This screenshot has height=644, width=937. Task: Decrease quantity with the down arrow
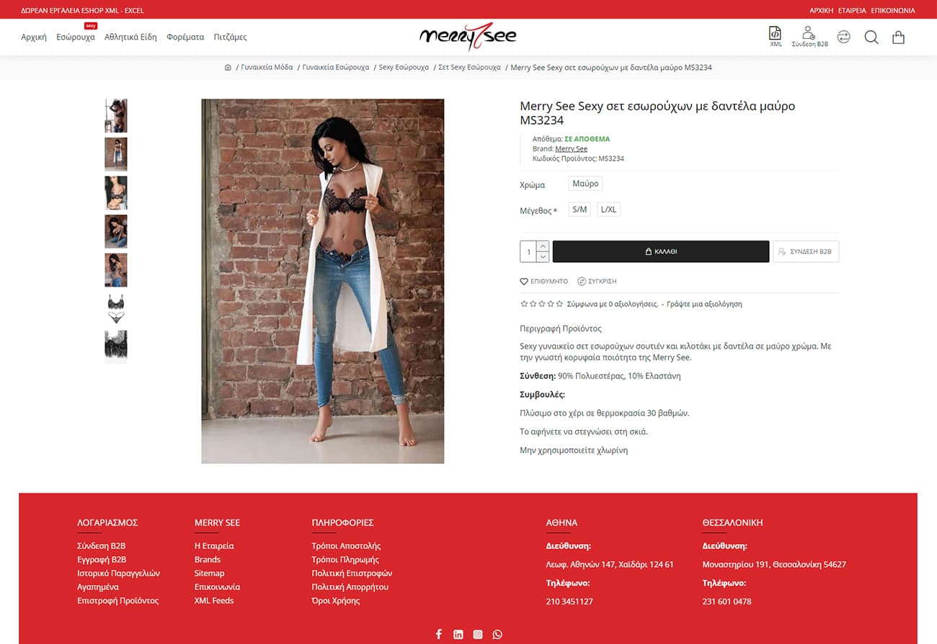[543, 256]
